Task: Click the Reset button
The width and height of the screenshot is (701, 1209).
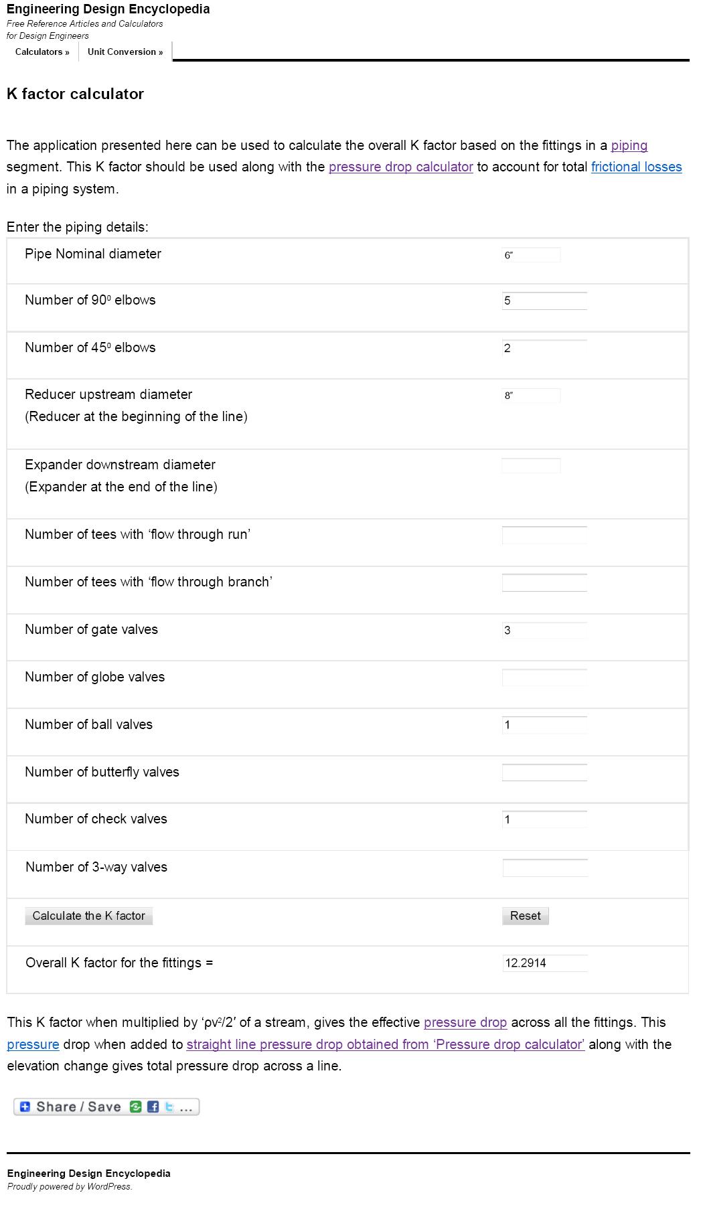Action: point(526,916)
